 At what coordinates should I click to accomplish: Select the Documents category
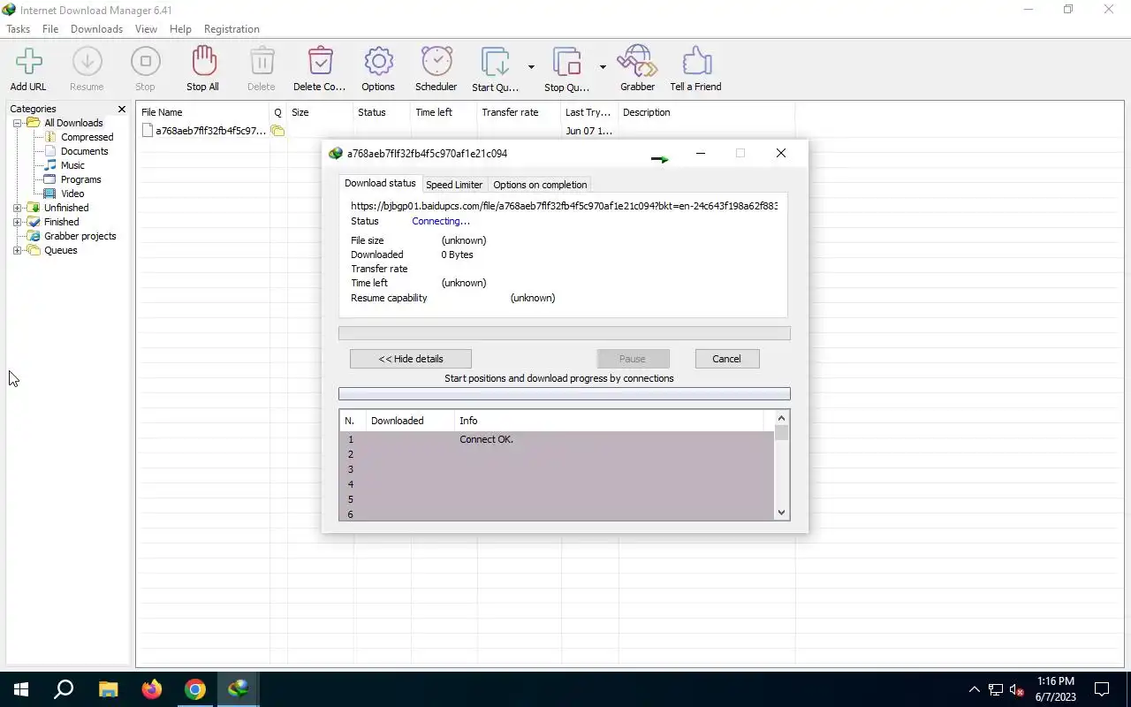(x=84, y=151)
